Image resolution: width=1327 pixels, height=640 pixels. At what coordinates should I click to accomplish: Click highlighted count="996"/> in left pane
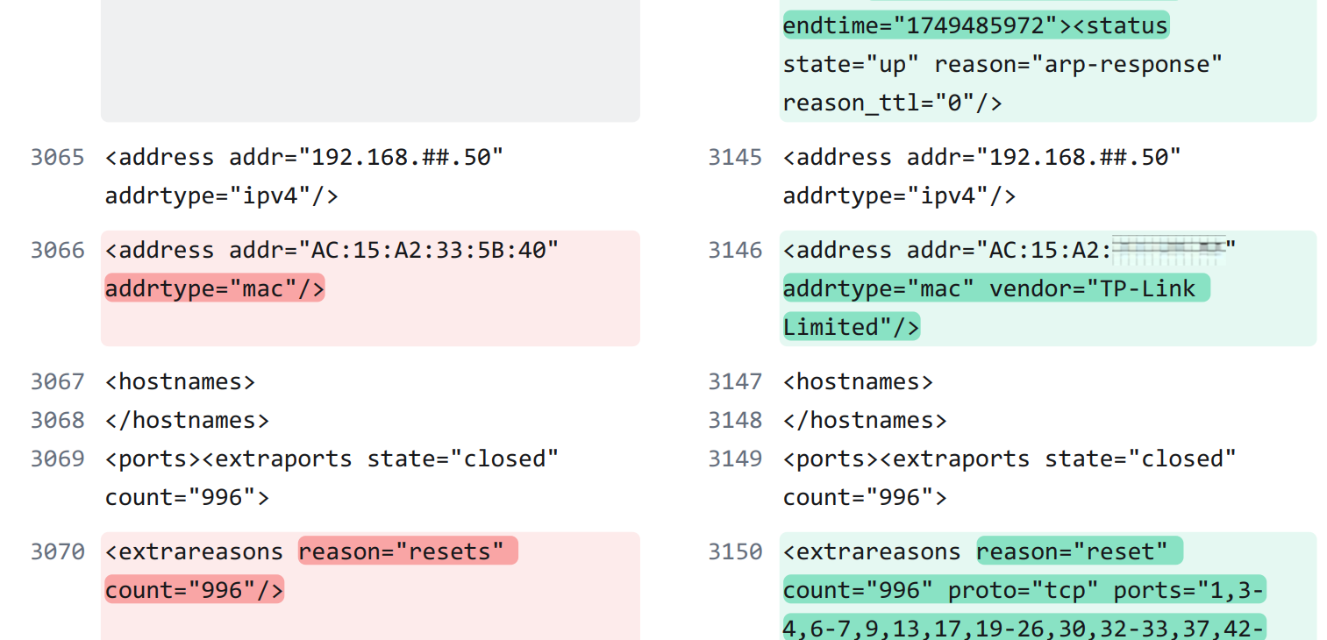[194, 590]
